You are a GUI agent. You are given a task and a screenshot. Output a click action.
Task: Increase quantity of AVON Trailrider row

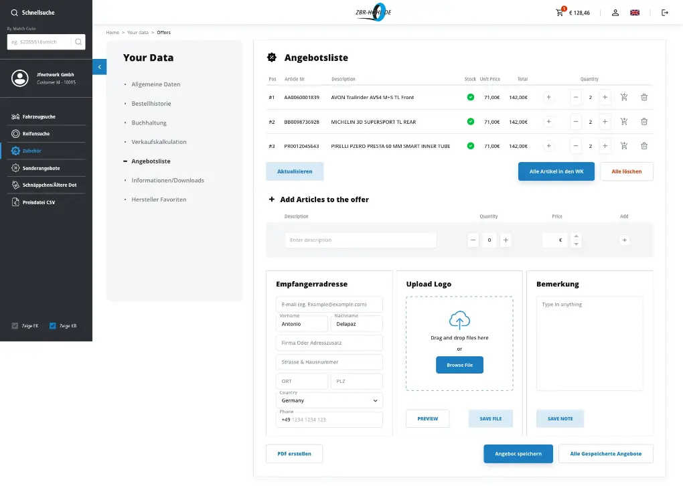pos(605,97)
